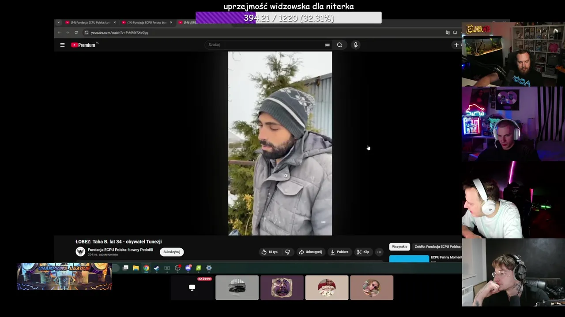Open Discord icon on the taskbar
This screenshot has height=317, width=565.
[x=188, y=268]
